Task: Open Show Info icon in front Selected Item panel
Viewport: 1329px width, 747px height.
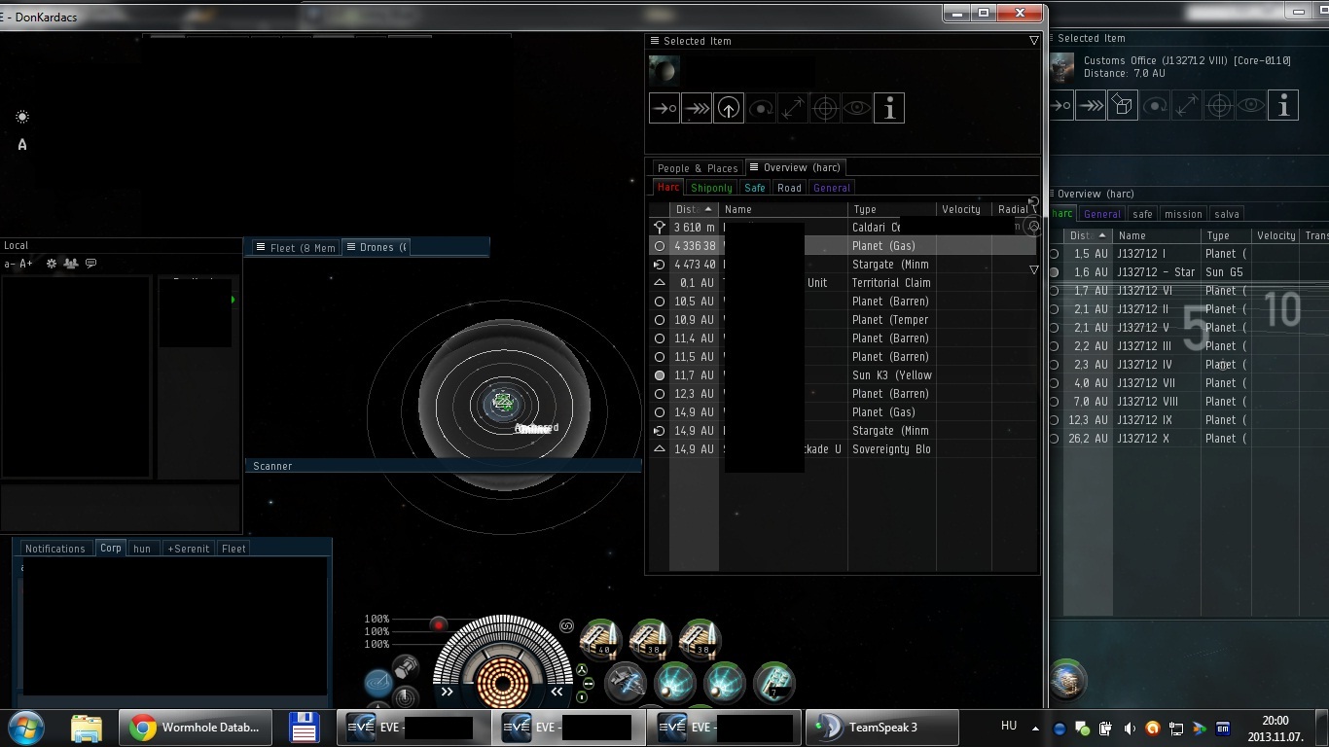Action: 888,108
